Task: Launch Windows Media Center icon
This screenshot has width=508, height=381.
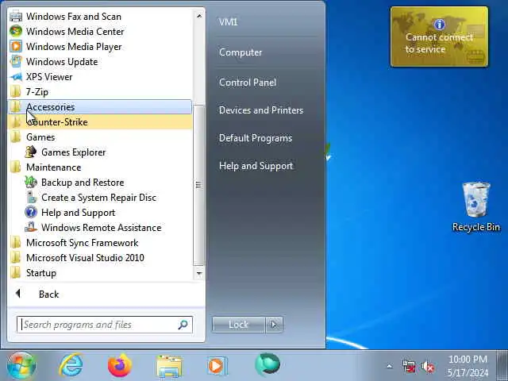Action: tap(16, 32)
